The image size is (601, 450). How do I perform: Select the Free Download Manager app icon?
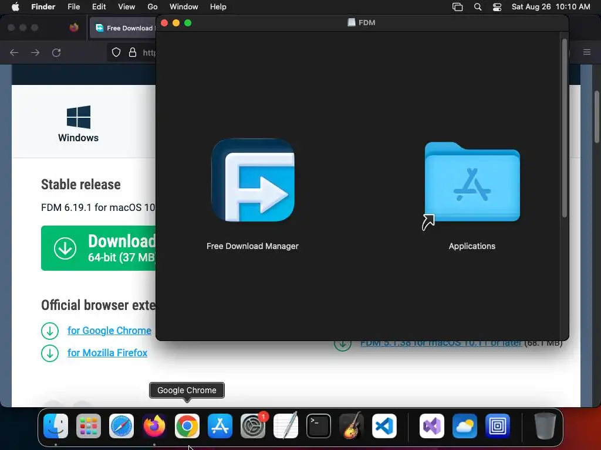click(253, 180)
